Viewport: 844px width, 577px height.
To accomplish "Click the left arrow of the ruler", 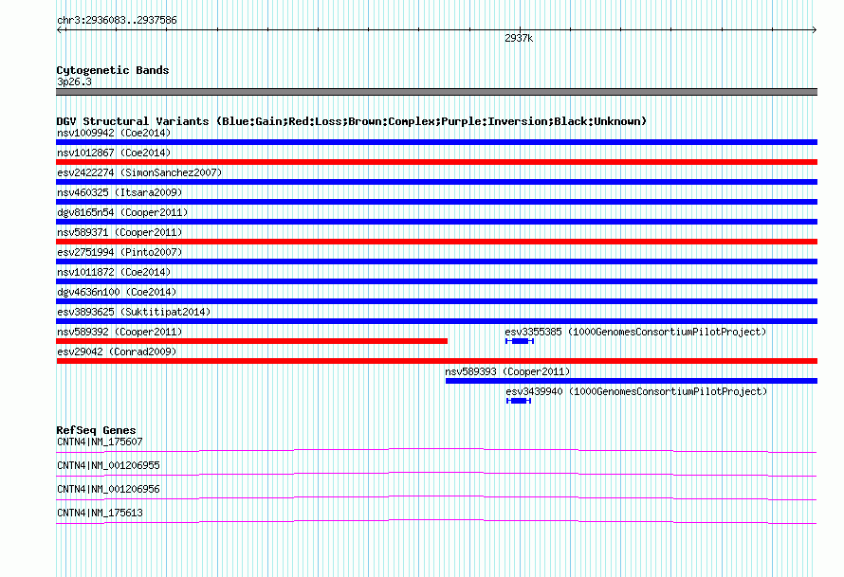I will (x=60, y=30).
